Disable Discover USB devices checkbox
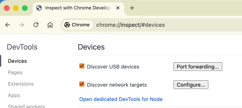Image resolution: width=242 pixels, height=108 pixels. tap(82, 66)
